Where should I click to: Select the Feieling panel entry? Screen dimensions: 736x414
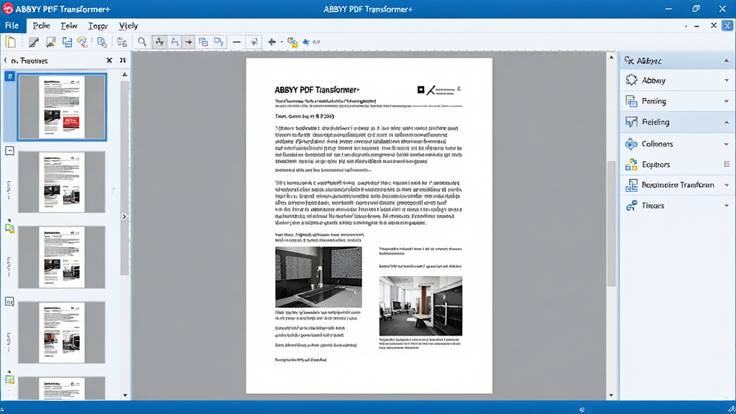click(x=676, y=122)
